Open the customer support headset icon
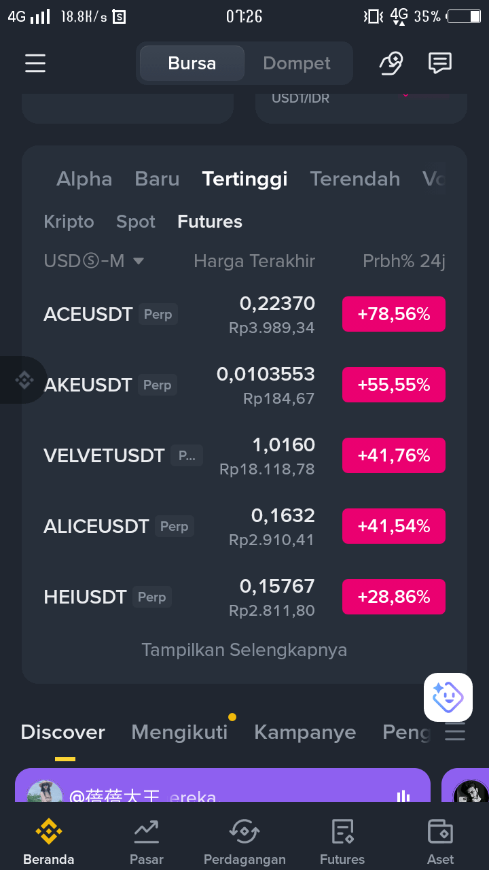The height and width of the screenshot is (870, 489). [x=391, y=63]
